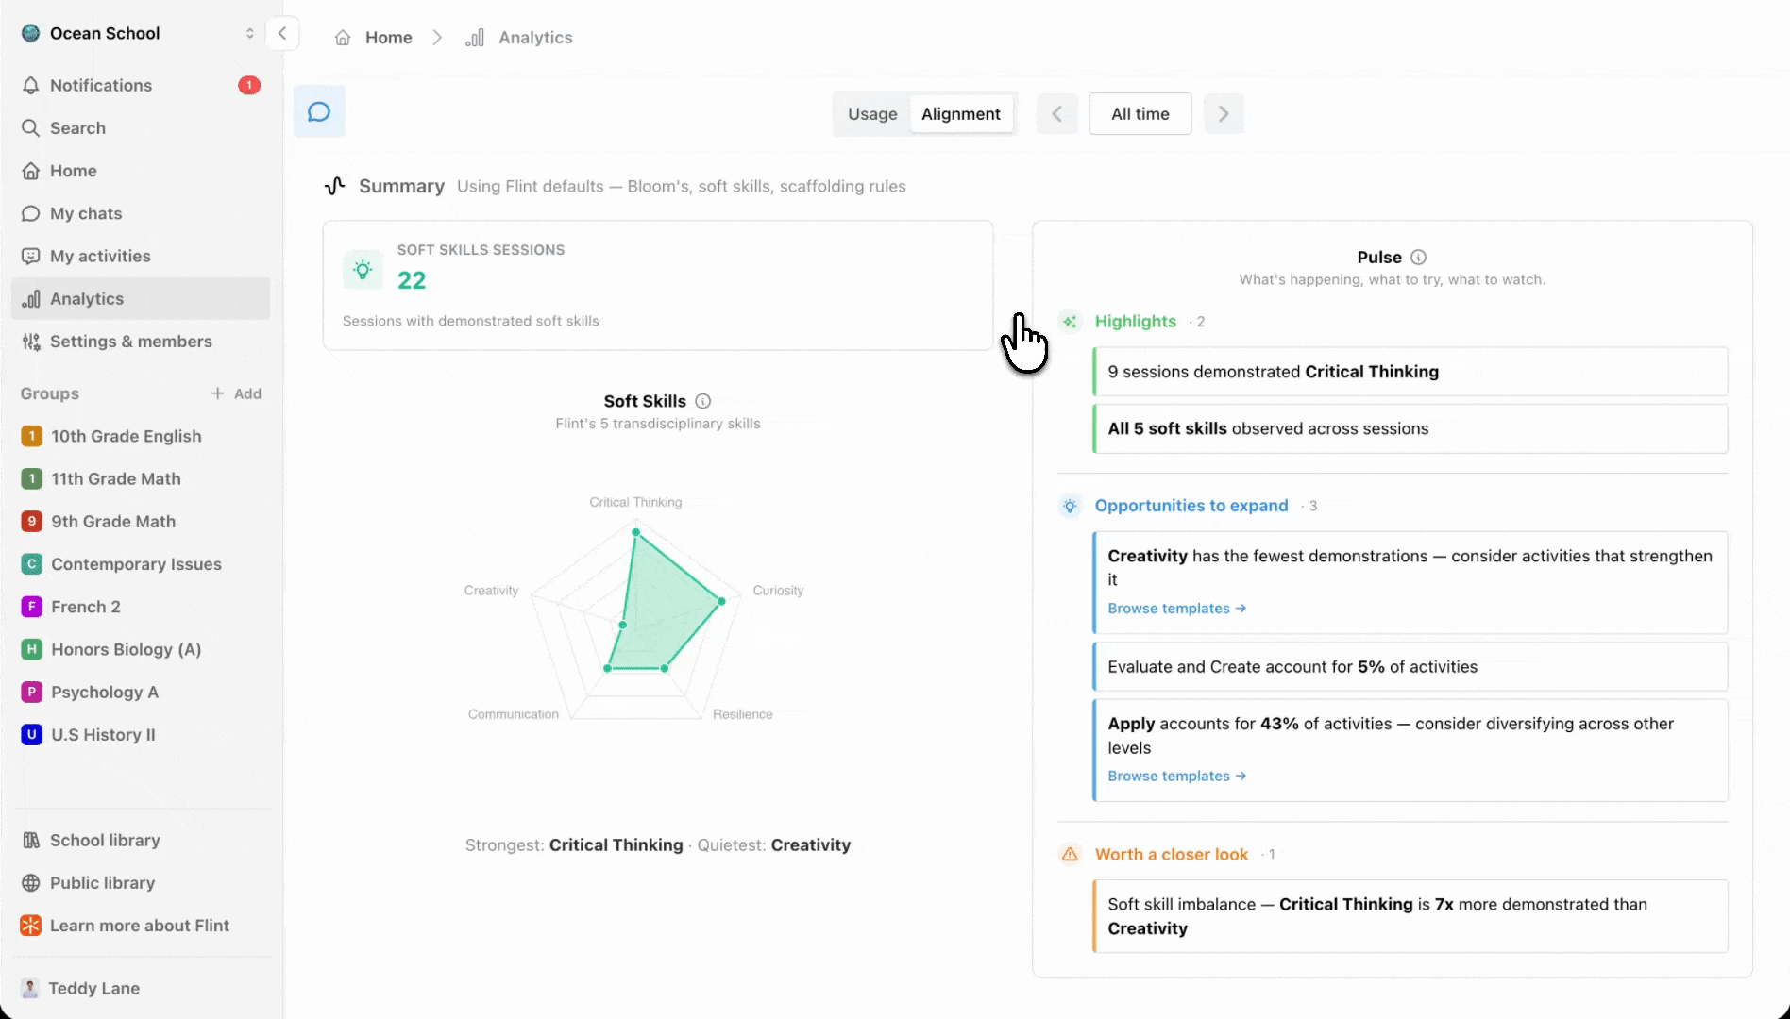Open My chats in sidebar
Viewport: 1790px width, 1019px height.
[141, 213]
